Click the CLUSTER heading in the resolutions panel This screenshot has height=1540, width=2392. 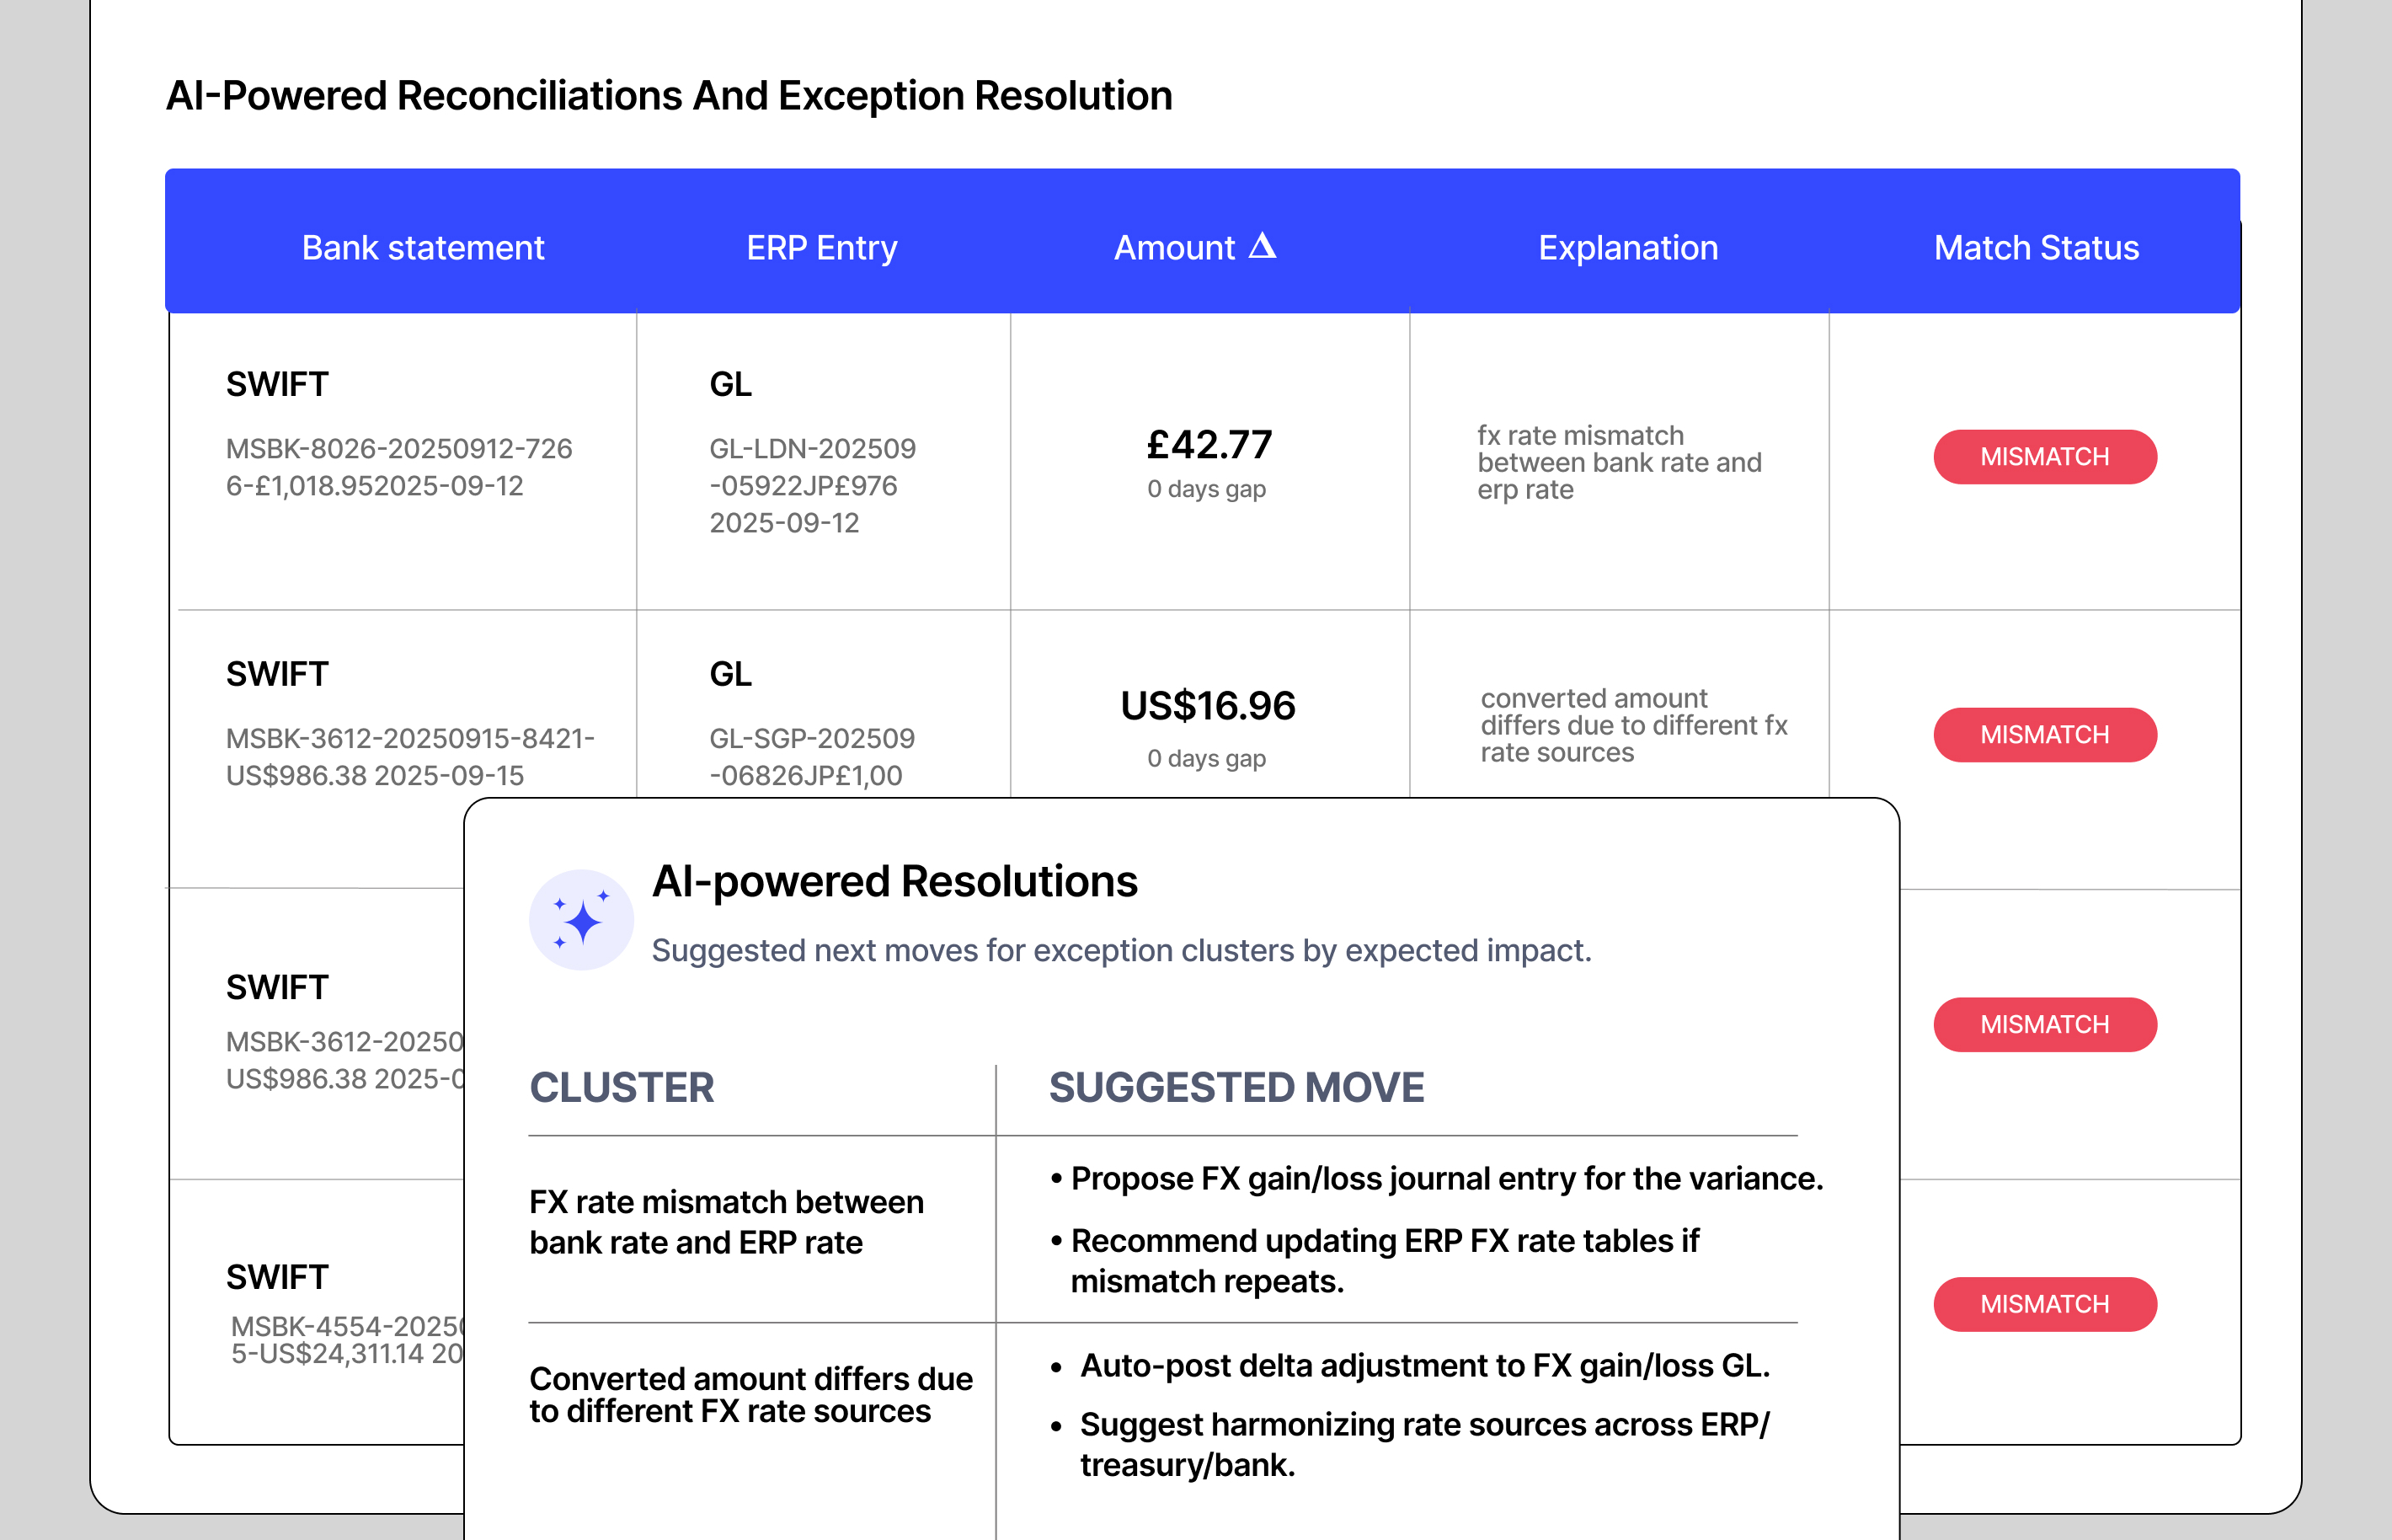click(x=622, y=1088)
